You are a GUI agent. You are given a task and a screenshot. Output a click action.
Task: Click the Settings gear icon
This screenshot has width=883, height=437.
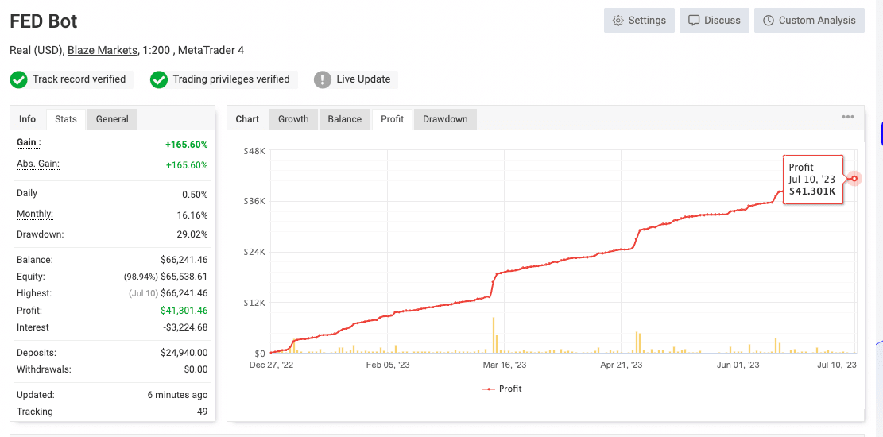618,21
